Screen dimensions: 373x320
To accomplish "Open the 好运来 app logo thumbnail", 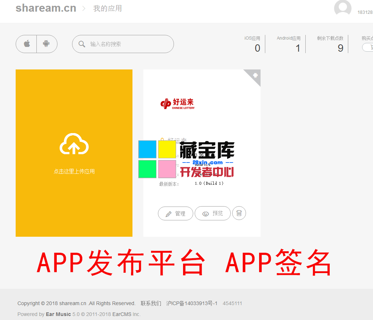I will click(178, 104).
